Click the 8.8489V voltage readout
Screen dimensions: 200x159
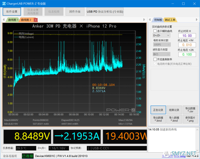[x=27, y=137]
